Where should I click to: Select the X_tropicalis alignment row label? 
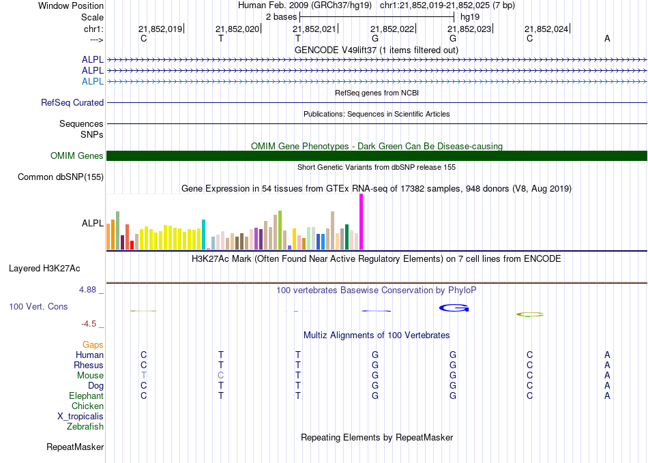pyautogui.click(x=80, y=417)
